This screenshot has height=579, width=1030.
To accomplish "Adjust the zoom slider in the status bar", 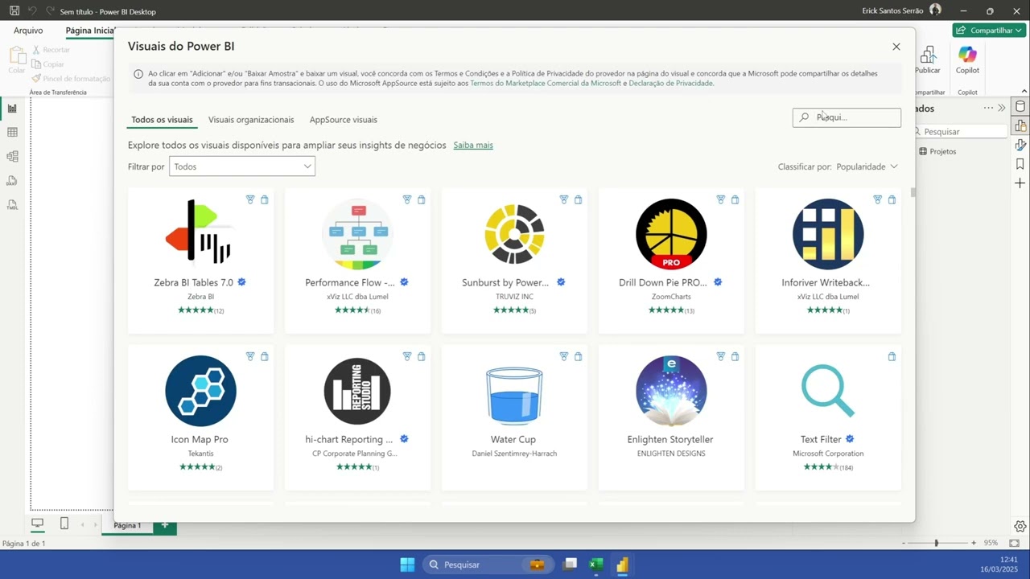I will coord(936,543).
